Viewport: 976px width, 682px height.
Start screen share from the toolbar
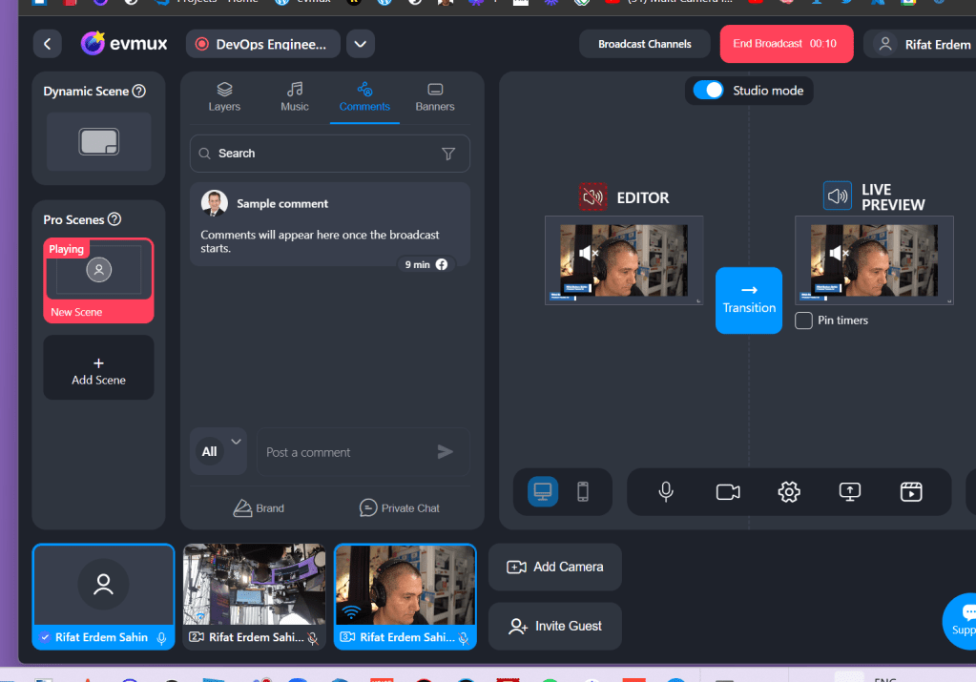(x=850, y=491)
